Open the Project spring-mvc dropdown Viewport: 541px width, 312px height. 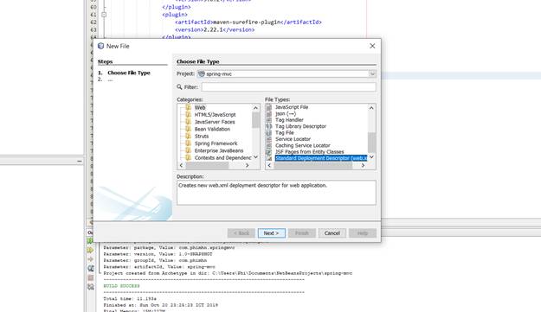click(372, 73)
